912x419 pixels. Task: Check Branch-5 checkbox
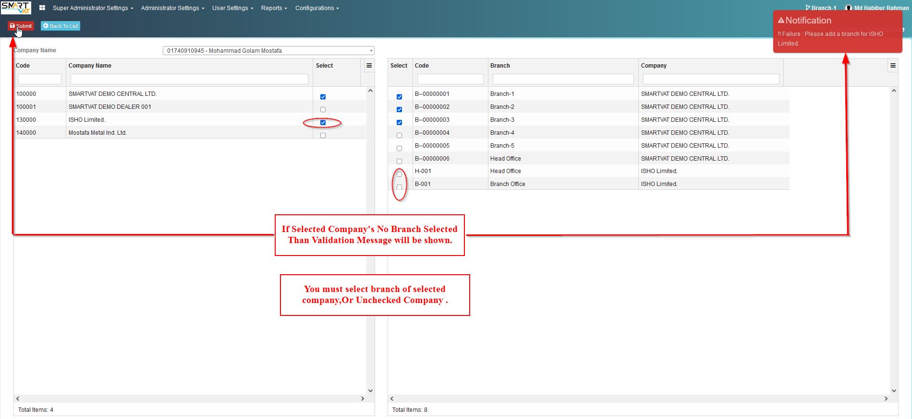(399, 149)
